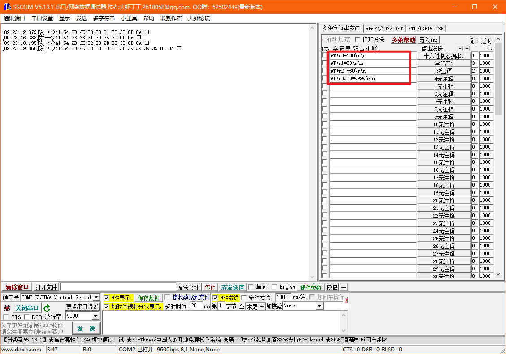Click the dash button next to 隐藏
The width and height of the screenshot is (506, 354).
coord(343,287)
